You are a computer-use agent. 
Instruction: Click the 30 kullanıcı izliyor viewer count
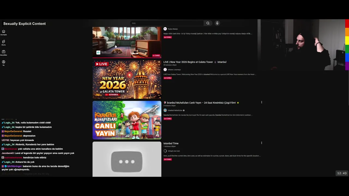[170, 65]
